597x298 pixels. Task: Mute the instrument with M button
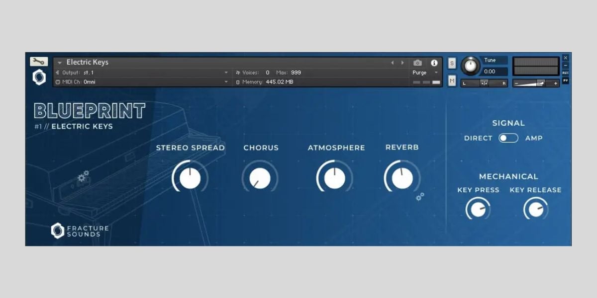[452, 80]
